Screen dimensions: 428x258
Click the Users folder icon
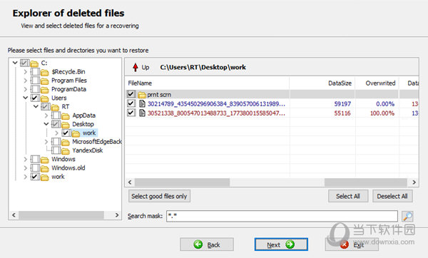pyautogui.click(x=45, y=98)
